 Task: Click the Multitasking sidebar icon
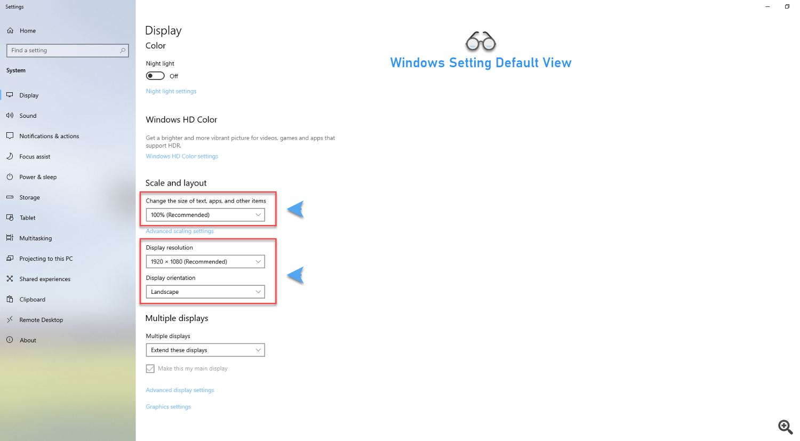[x=10, y=238]
